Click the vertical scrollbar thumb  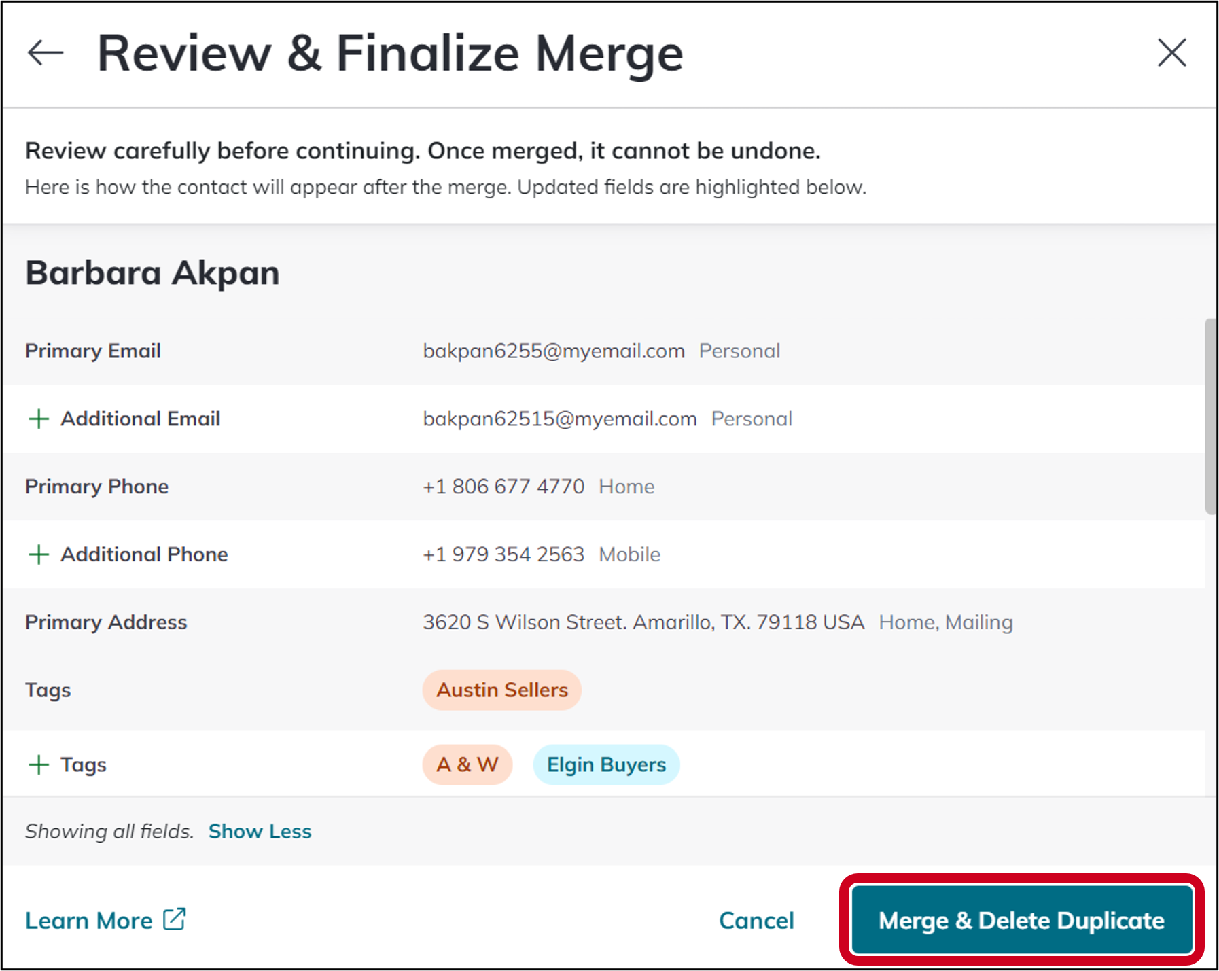[x=1210, y=416]
